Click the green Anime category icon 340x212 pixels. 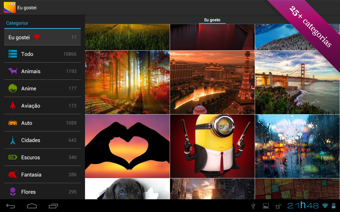(x=13, y=88)
